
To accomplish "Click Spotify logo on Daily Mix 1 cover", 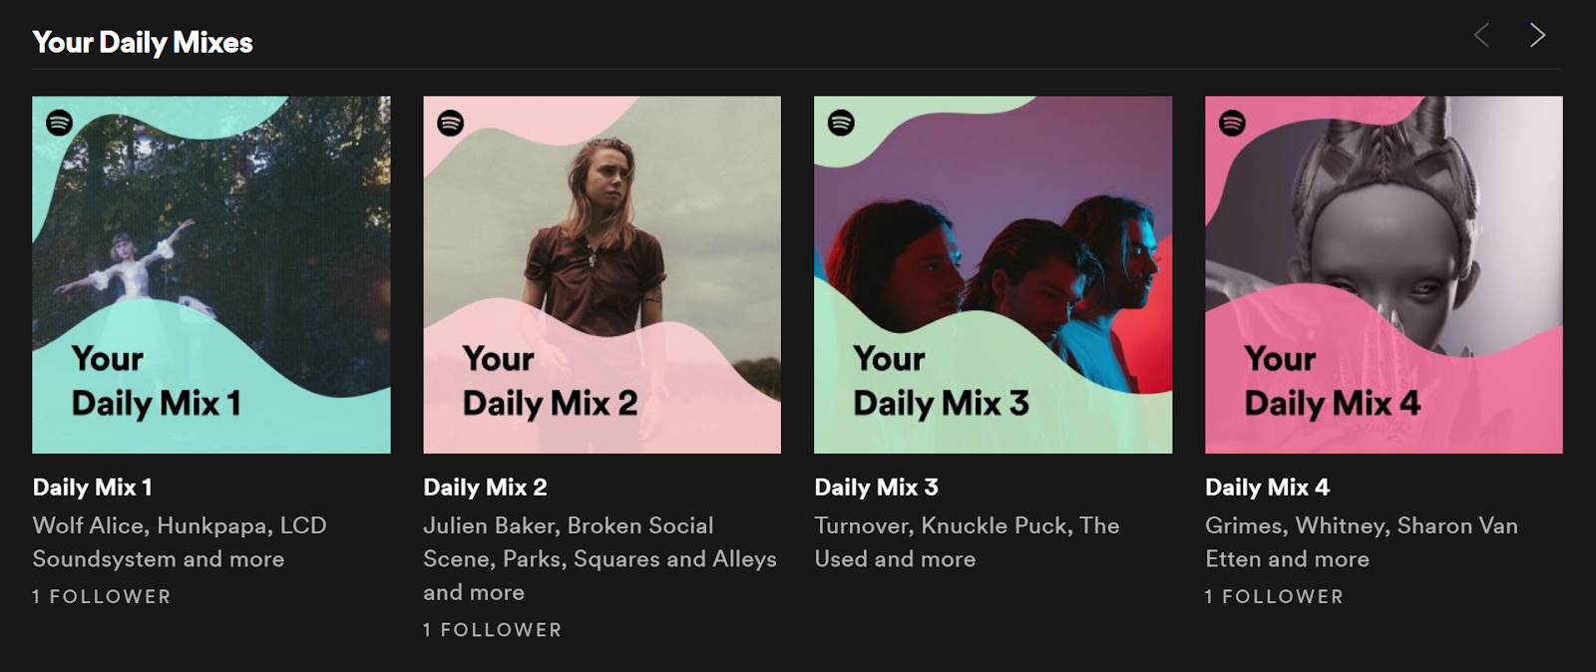I will click(60, 123).
